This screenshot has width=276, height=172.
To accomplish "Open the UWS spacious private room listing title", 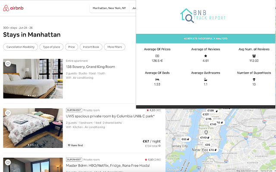I will tap(110, 116).
